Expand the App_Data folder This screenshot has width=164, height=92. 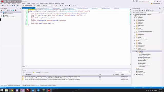tap(135, 24)
